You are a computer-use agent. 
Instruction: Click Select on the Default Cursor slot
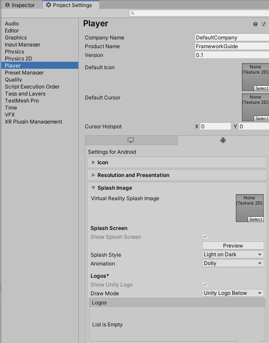coord(262,118)
